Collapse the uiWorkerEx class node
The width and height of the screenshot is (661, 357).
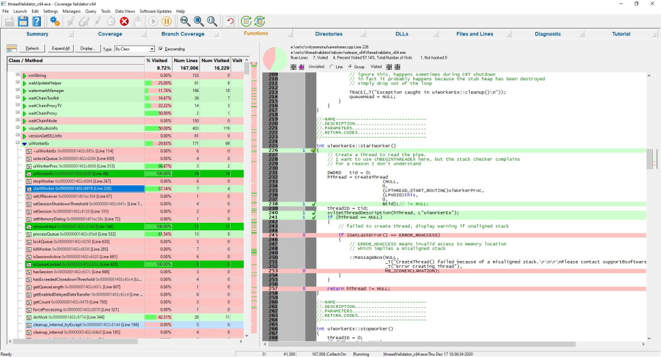tap(24, 144)
